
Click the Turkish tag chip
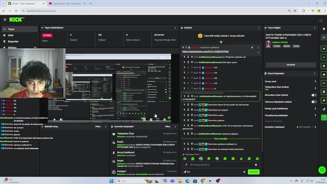pos(277,46)
